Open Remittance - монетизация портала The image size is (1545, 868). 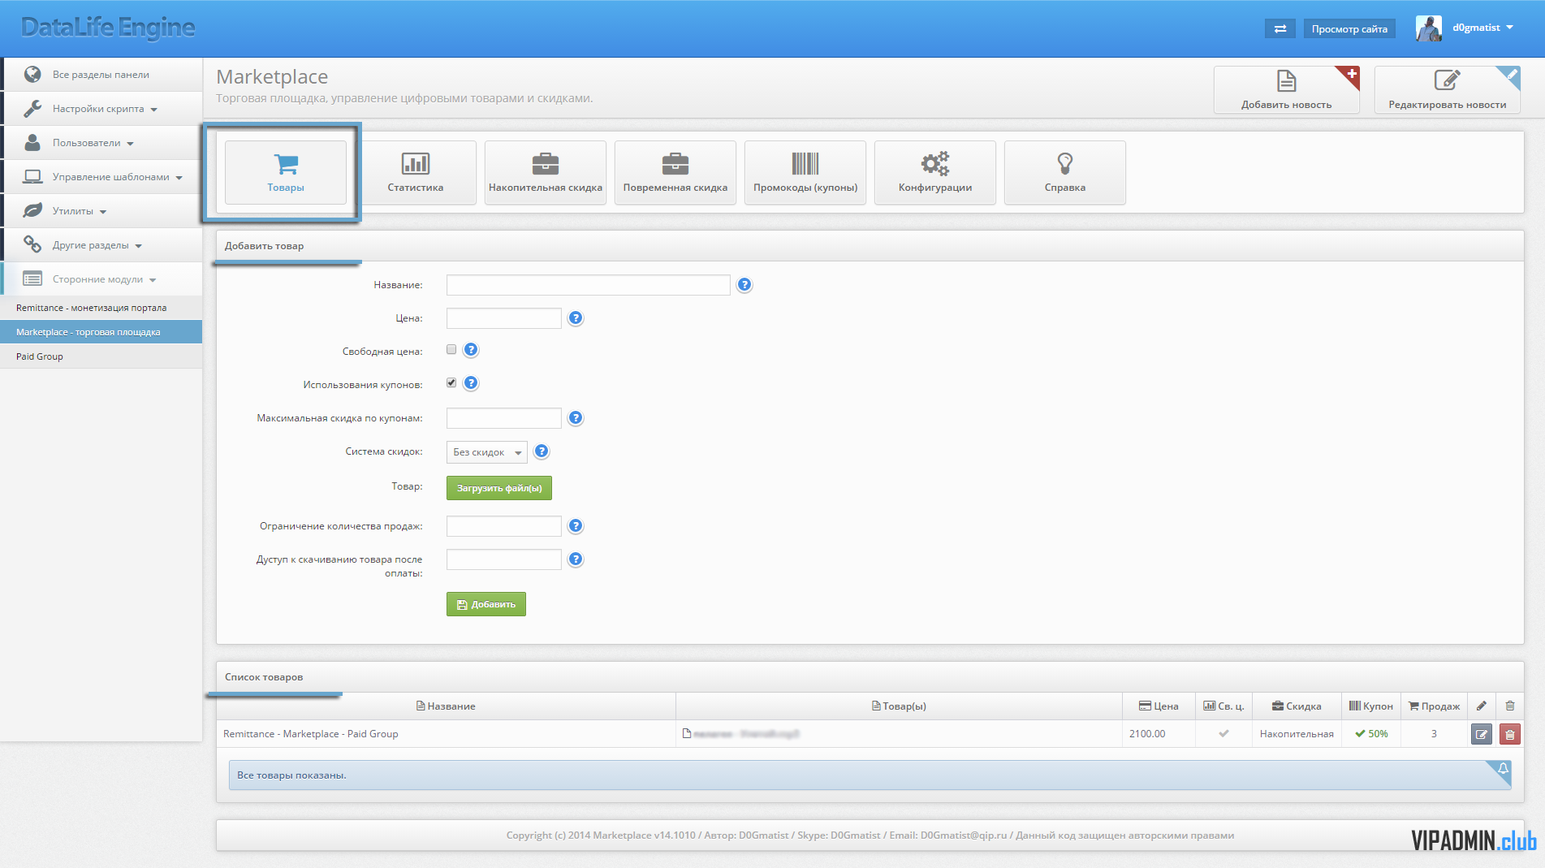(x=101, y=308)
